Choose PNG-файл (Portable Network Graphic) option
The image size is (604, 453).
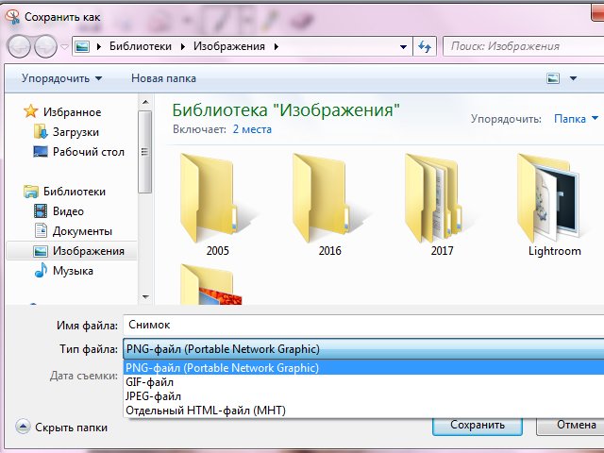tap(363, 368)
